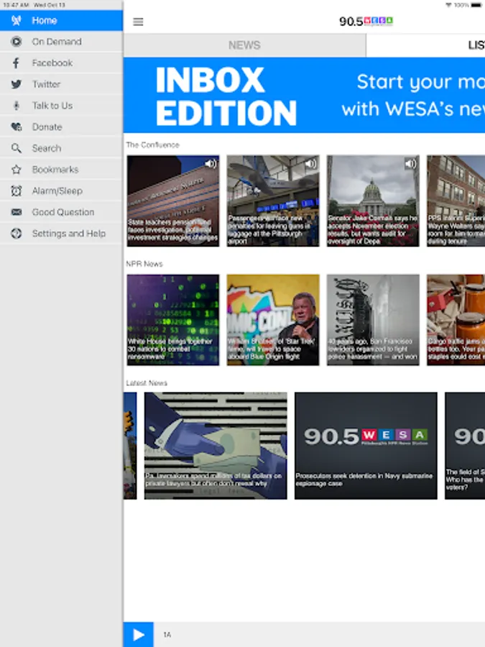The height and width of the screenshot is (647, 485).
Task: Click the Alarm/Sleep clock icon
Action: 16,191
